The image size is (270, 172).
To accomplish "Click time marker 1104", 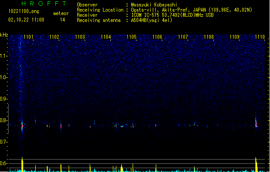I will 106,37.
